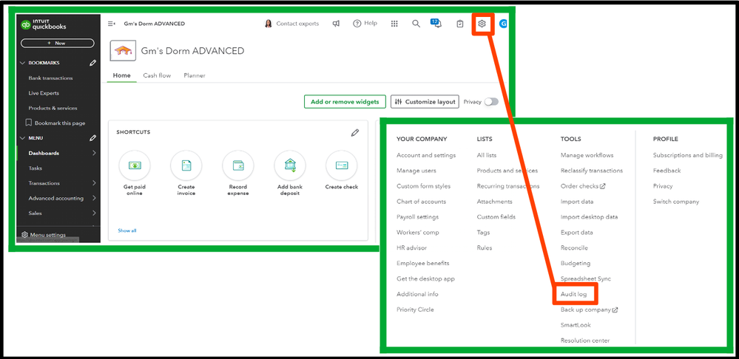The height and width of the screenshot is (359, 739).
Task: Edit shortcuts with the pencil icon
Action: pos(355,133)
